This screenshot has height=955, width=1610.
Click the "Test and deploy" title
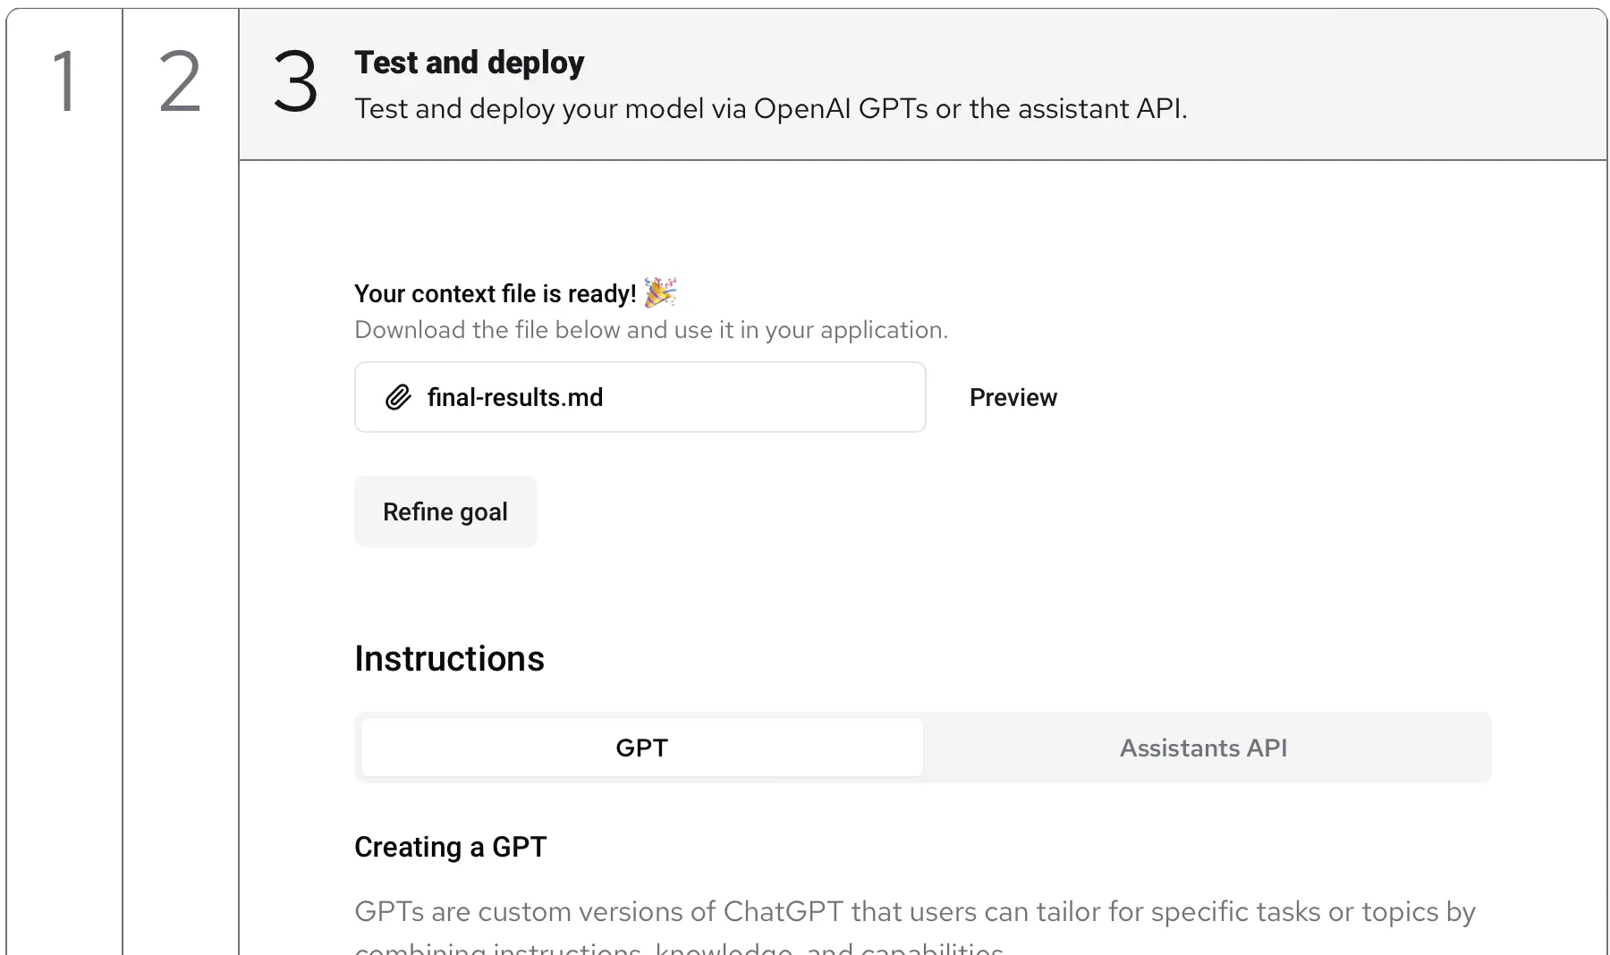469,63
